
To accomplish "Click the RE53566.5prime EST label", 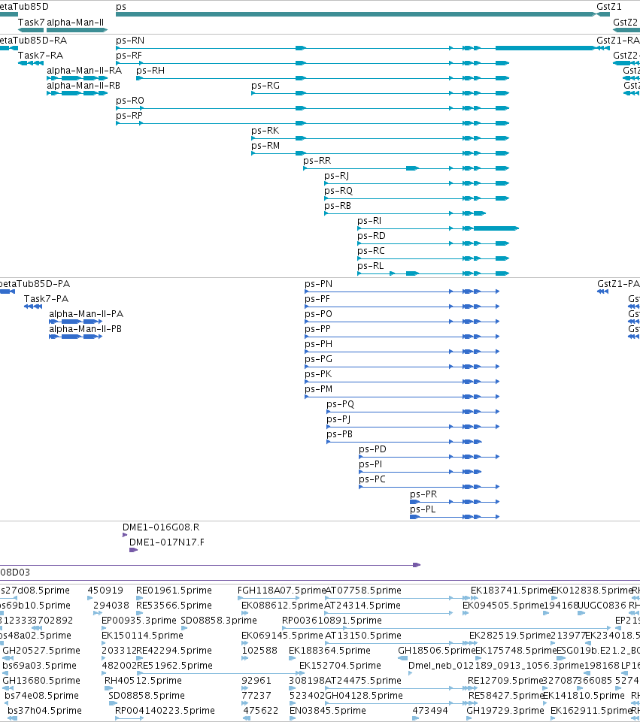I will tap(174, 606).
